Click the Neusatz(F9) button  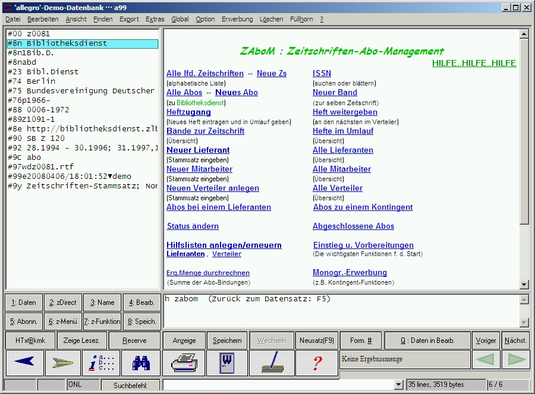point(317,341)
